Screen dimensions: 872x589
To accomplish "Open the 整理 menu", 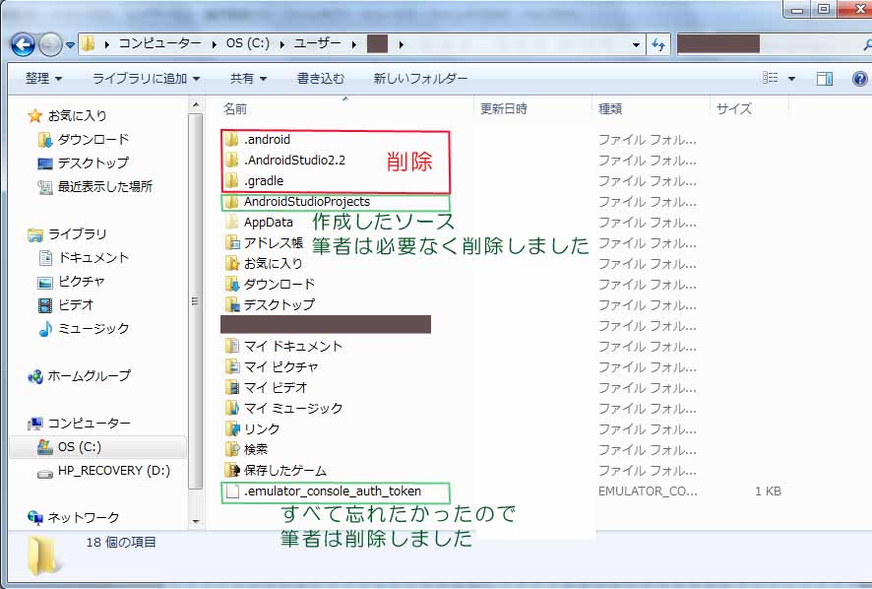I will 43,79.
